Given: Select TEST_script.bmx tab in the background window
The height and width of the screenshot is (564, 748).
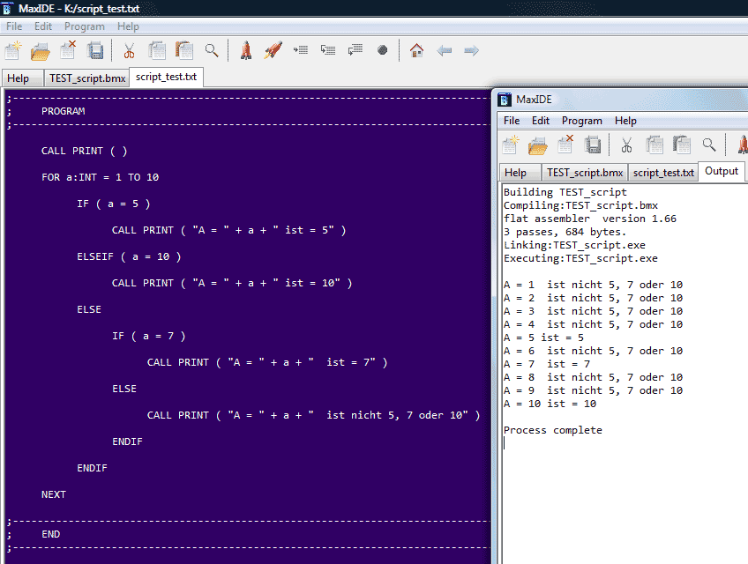Looking at the screenshot, I should [x=87, y=78].
